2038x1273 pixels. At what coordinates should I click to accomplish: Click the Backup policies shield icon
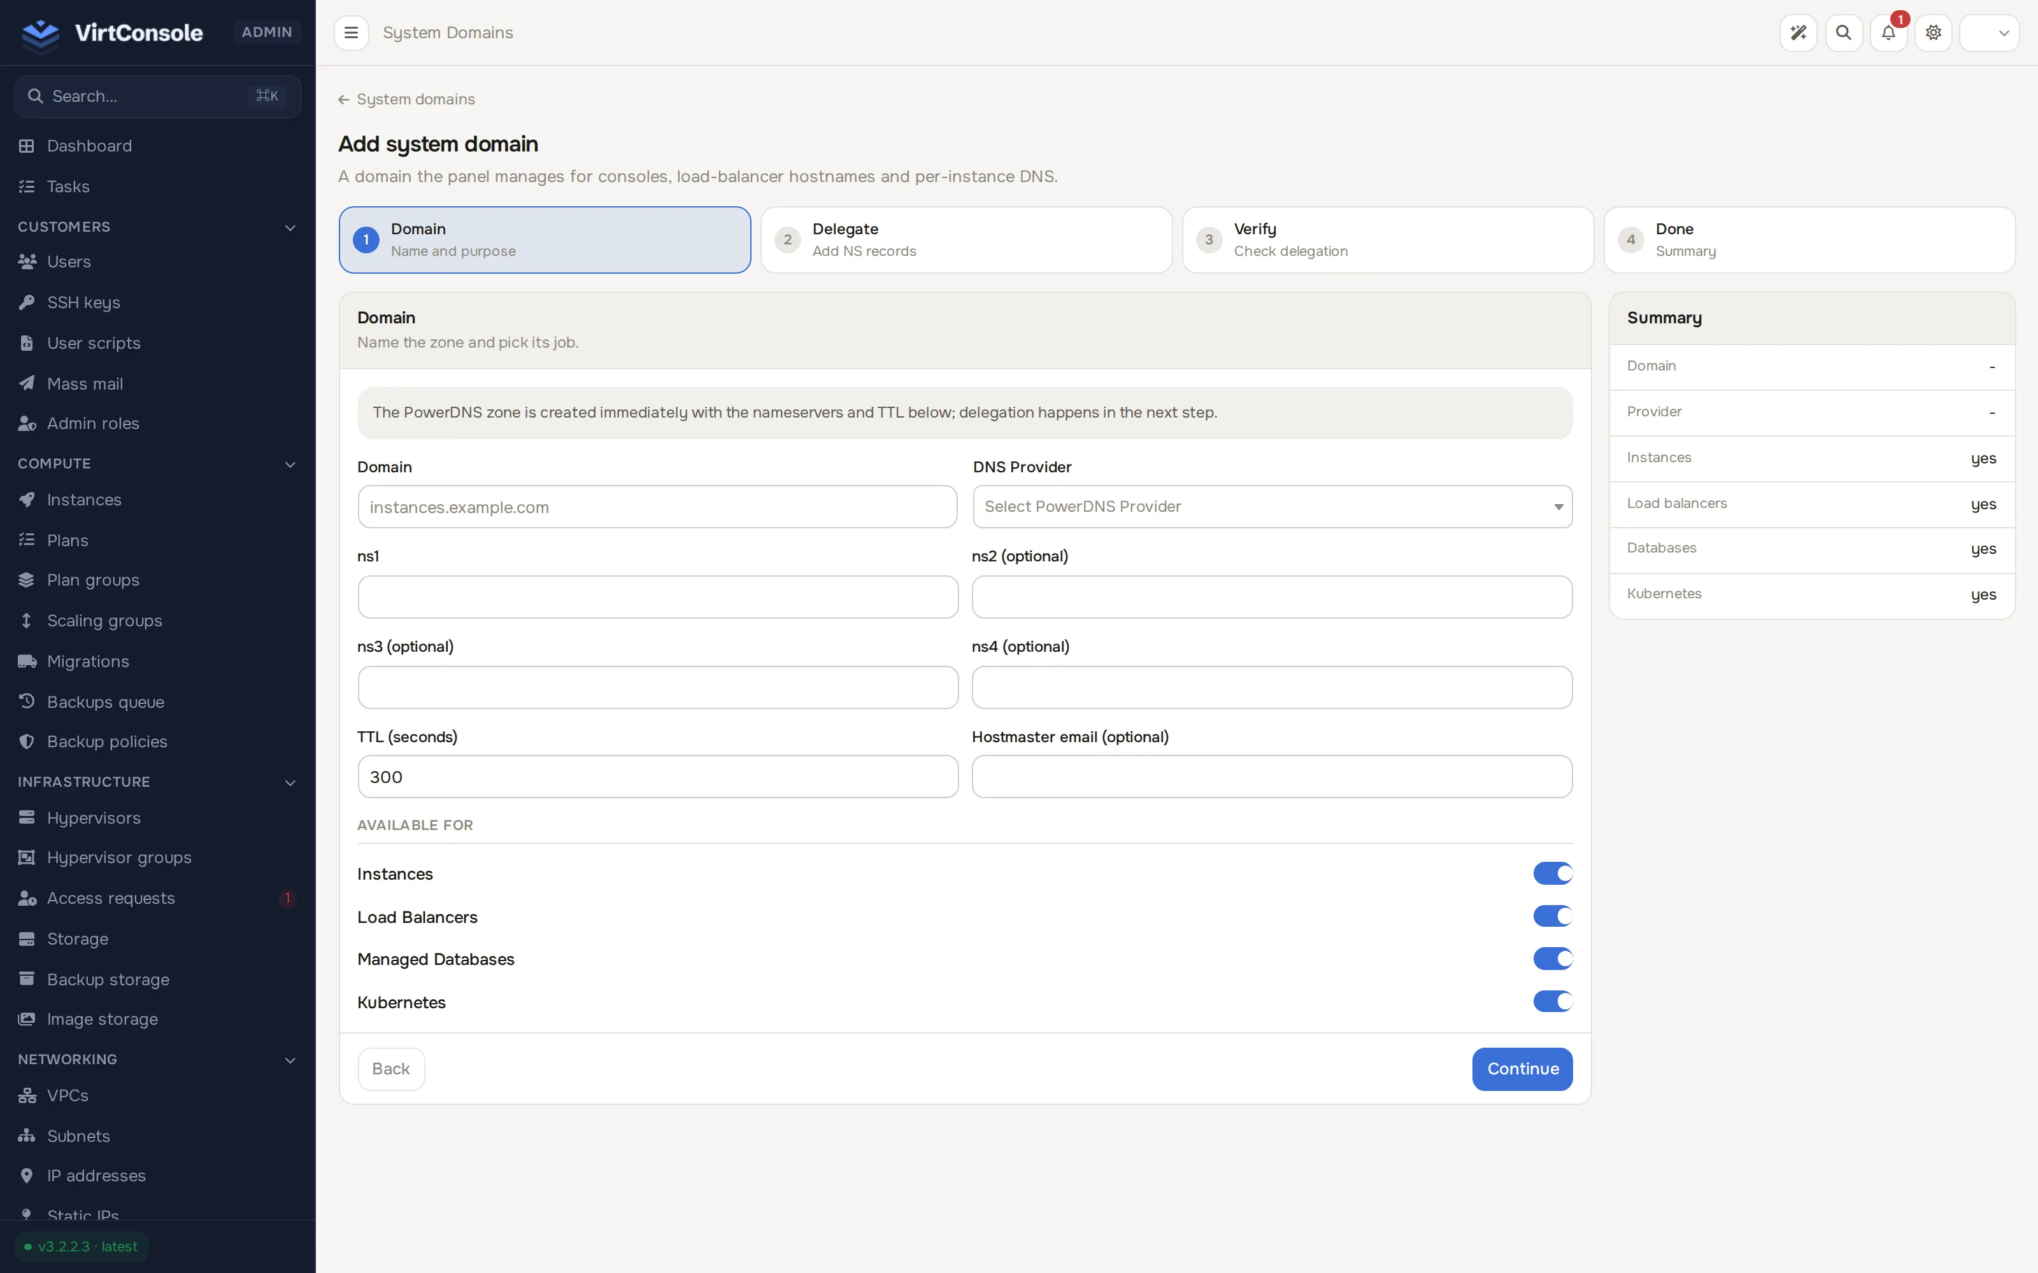(x=27, y=742)
